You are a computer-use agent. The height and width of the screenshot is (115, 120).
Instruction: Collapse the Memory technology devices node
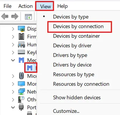(13, 60)
